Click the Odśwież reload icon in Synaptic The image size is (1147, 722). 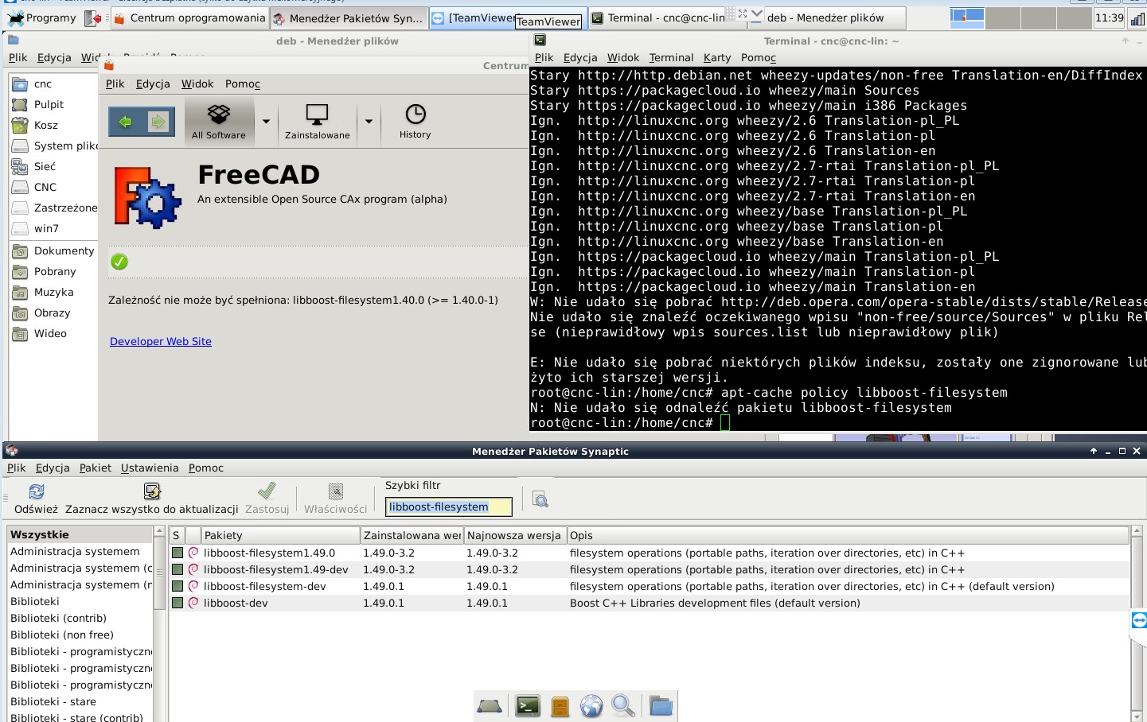[36, 491]
